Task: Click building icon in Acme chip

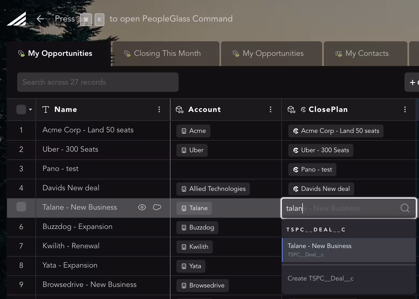Action: (184, 131)
